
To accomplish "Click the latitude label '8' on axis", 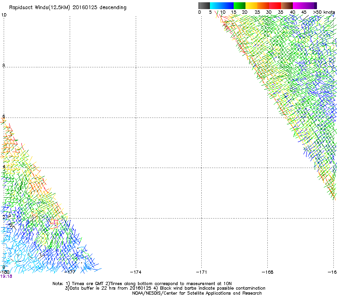I will point(4,66).
